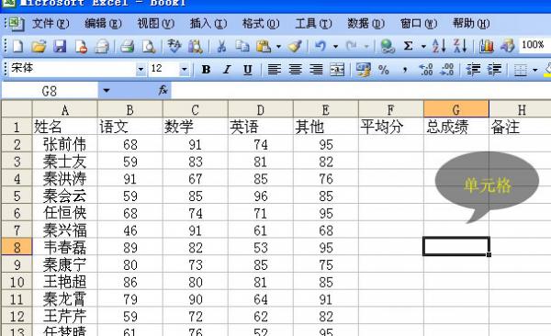Click Decrease Decimal icon
Image resolution: width=551 pixels, height=336 pixels.
click(x=447, y=70)
